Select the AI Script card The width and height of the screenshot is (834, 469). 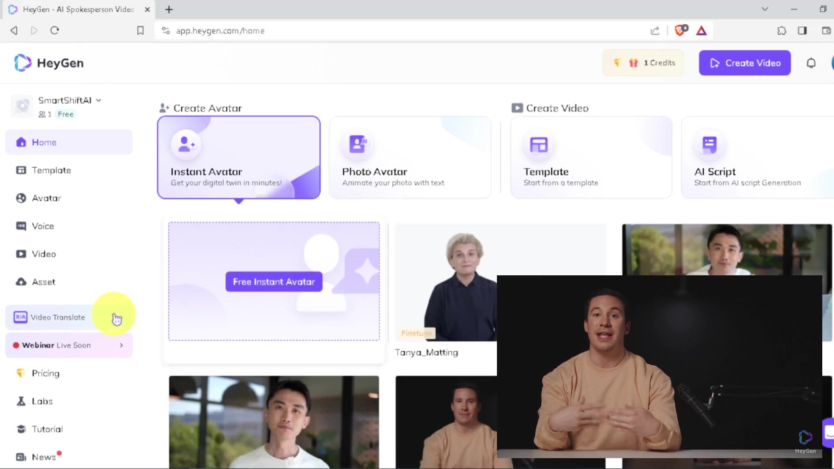758,157
